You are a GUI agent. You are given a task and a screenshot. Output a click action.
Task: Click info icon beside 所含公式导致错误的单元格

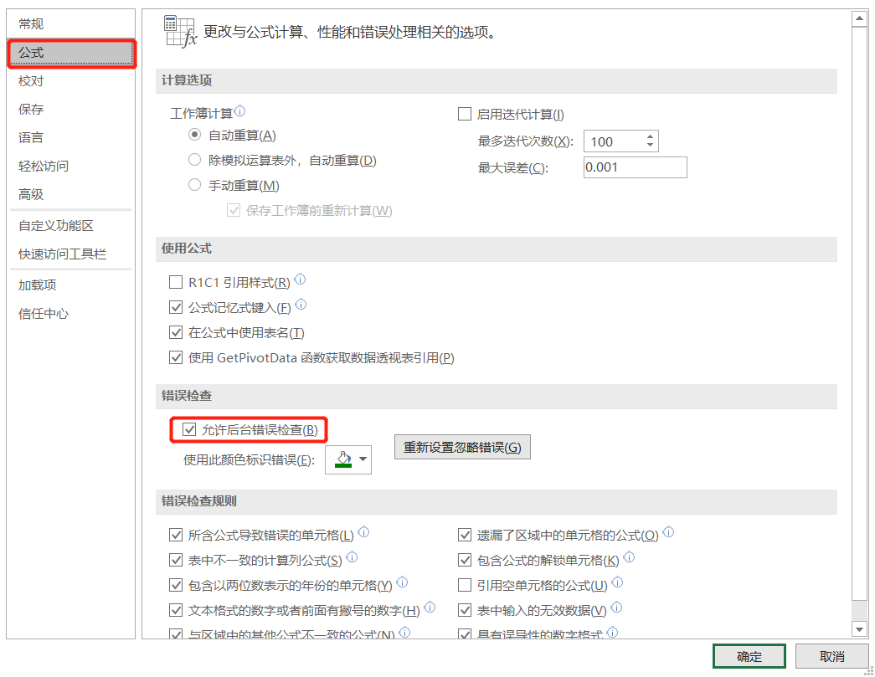[364, 532]
